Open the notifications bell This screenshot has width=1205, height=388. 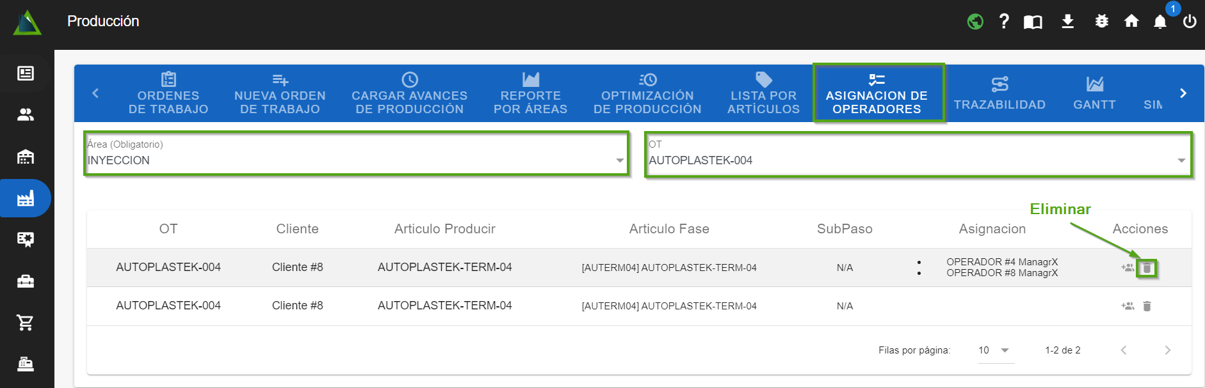(1160, 22)
